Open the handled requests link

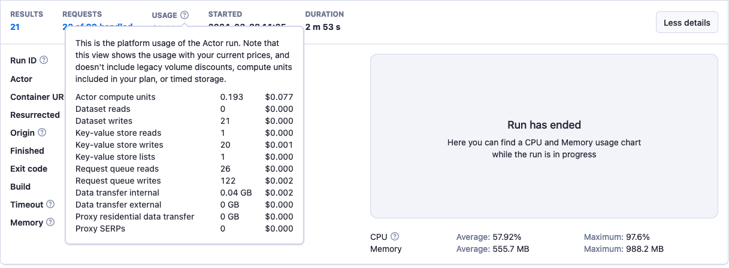97,27
